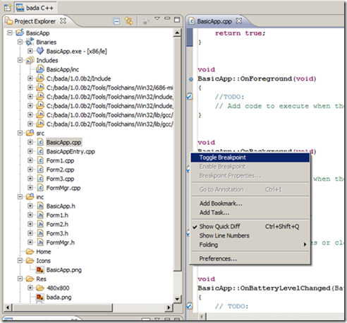
Task: Close the Project Explorer tab
Action: [x=63, y=20]
